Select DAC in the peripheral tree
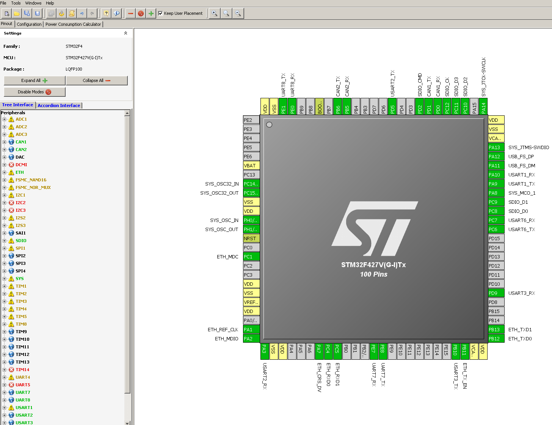Viewport: 552px width, 425px height. (x=20, y=157)
